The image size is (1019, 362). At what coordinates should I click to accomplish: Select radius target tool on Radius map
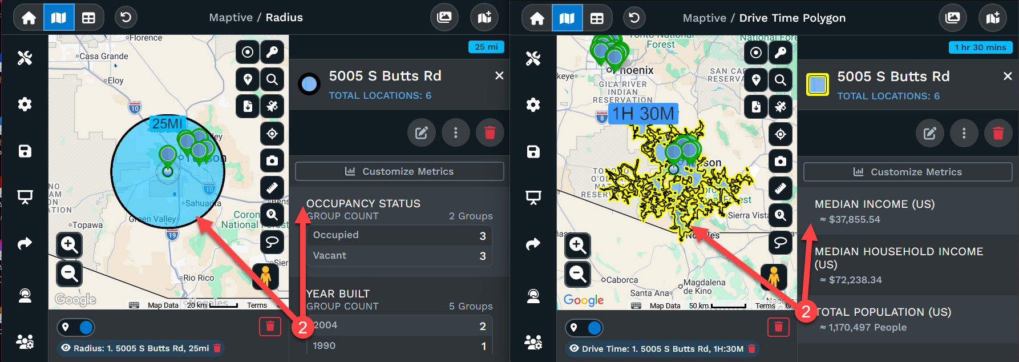tap(248, 52)
